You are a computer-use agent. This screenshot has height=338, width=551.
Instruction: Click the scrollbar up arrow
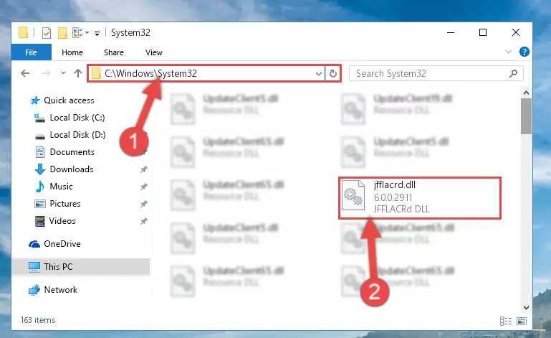(526, 93)
